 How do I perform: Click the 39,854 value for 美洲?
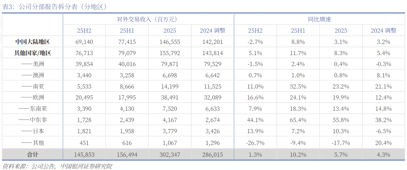(84, 64)
